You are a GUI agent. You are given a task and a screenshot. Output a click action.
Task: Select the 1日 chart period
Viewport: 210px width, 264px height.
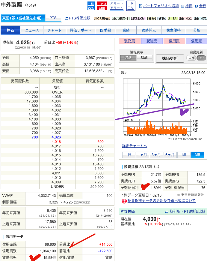(129, 155)
